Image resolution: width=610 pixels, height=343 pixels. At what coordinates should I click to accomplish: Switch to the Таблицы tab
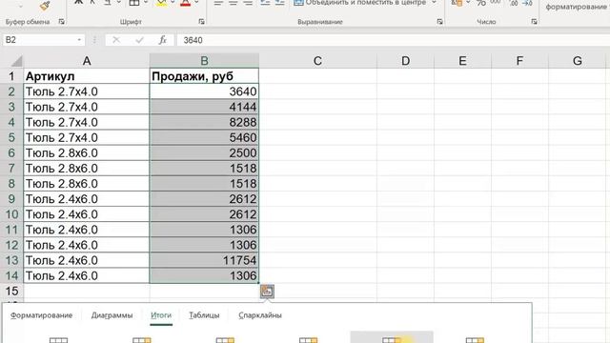204,315
